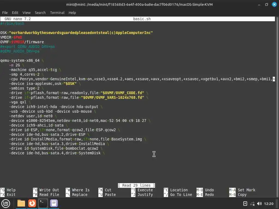The width and height of the screenshot is (279, 209).
Task: Click the 'ich9-intel-hda' device line
Action: (x=56, y=107)
